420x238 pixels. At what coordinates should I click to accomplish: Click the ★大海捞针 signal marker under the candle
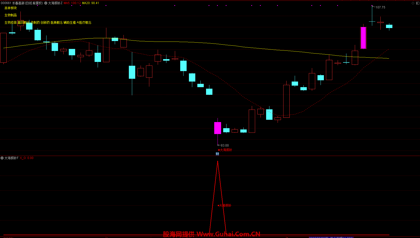[225, 150]
